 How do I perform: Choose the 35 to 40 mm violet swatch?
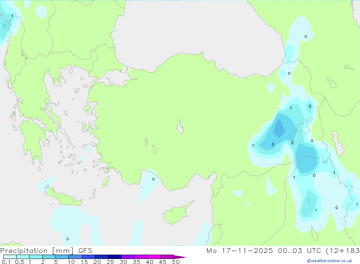(x=141, y=257)
